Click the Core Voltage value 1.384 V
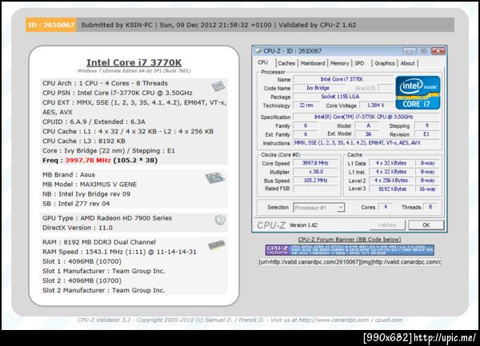Screen dimensions: 480x346 375,105
